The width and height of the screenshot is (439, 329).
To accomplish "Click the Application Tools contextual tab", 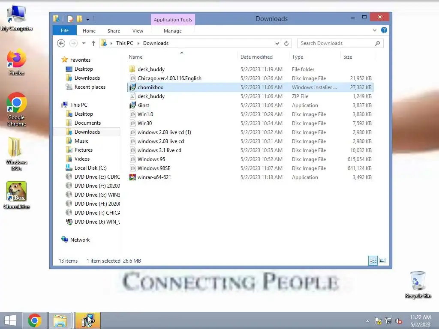I will pyautogui.click(x=173, y=20).
